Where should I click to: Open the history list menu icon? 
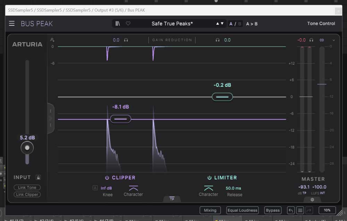point(300,210)
